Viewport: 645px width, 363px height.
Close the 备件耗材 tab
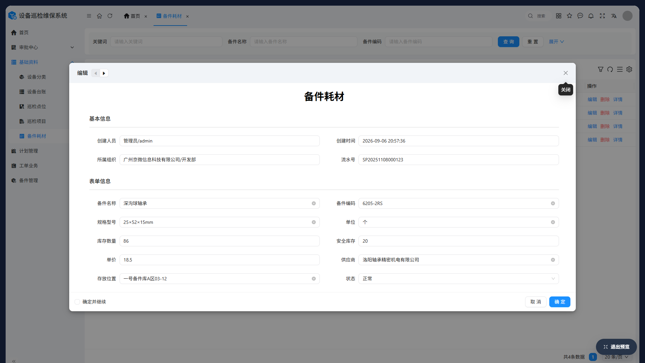point(187,16)
